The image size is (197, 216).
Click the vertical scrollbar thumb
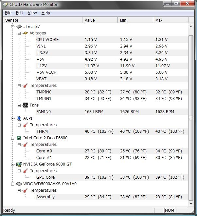point(191,118)
